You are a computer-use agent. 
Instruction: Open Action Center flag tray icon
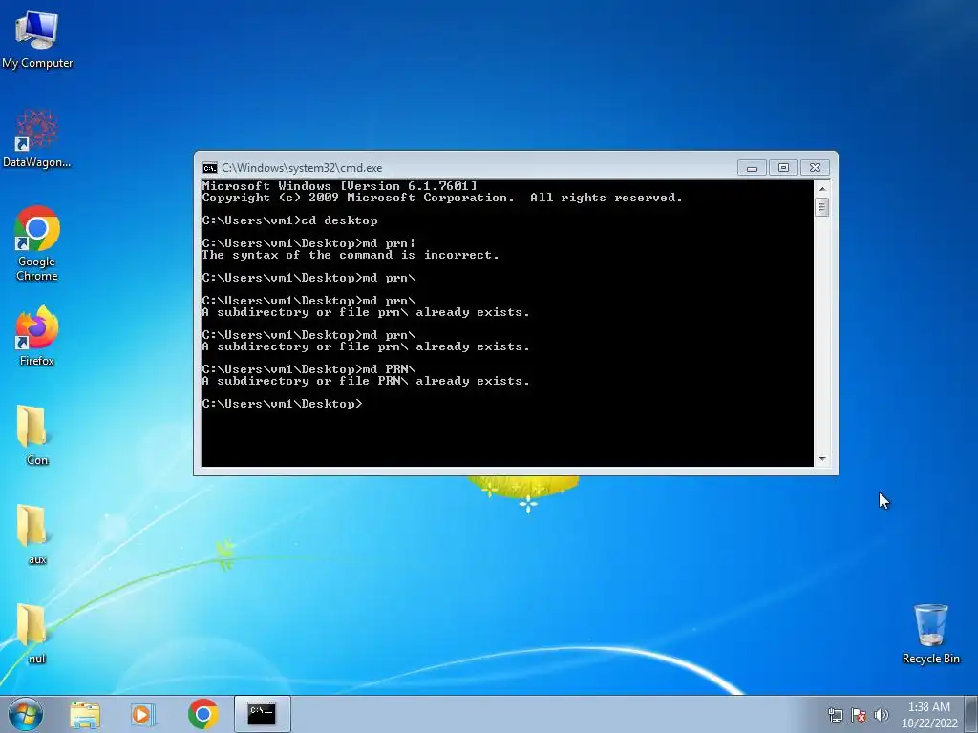pyautogui.click(x=859, y=715)
